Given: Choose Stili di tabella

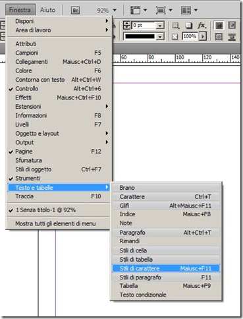Looking at the screenshot, I should [166, 260].
